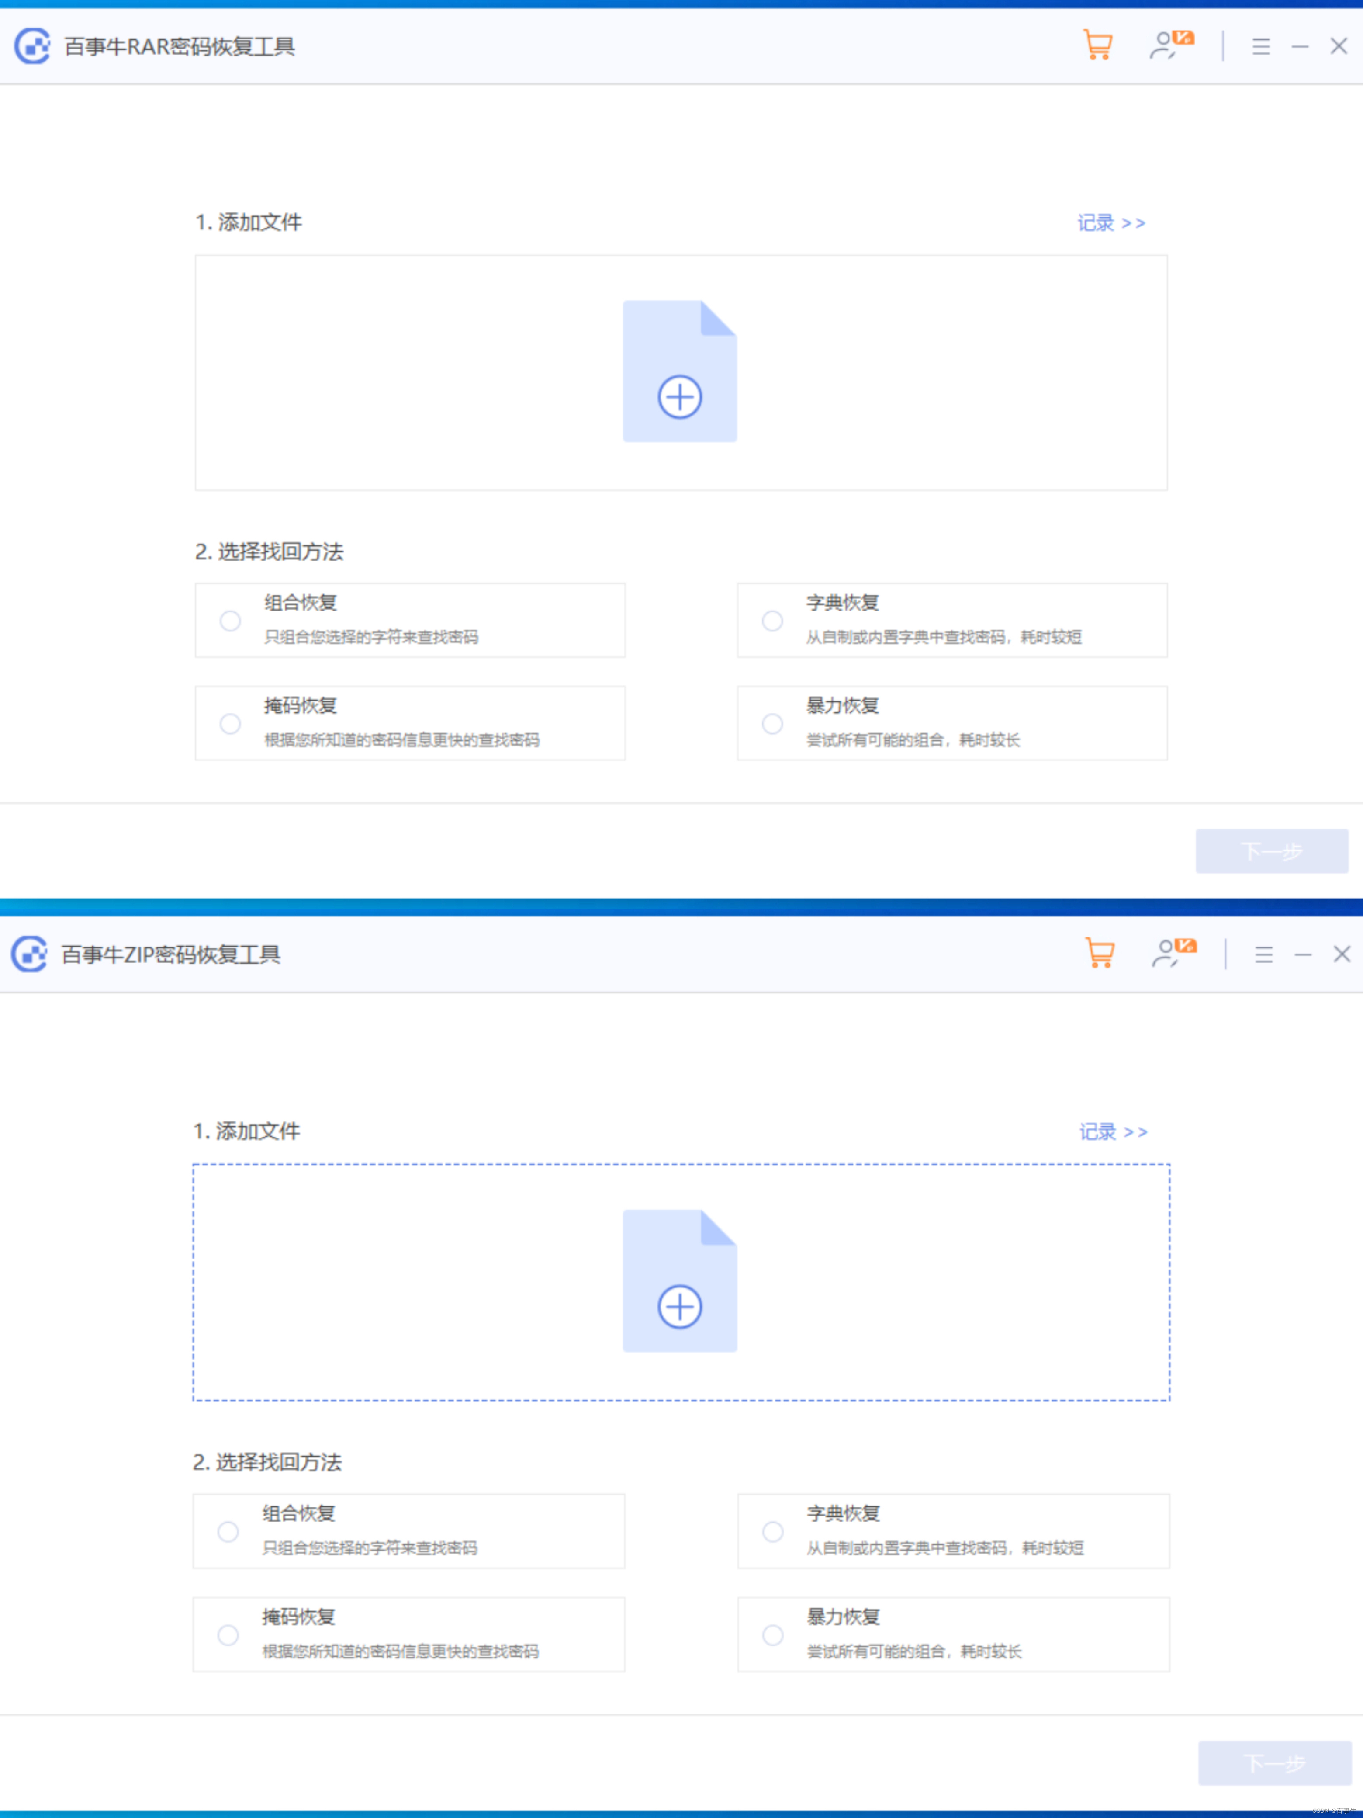Minimize the ZIP password recovery window
This screenshot has height=1818, width=1363.
(1303, 954)
